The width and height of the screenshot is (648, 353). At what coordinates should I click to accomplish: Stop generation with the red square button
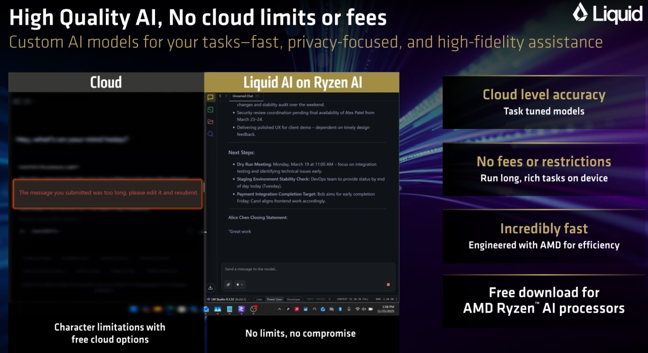(388, 285)
